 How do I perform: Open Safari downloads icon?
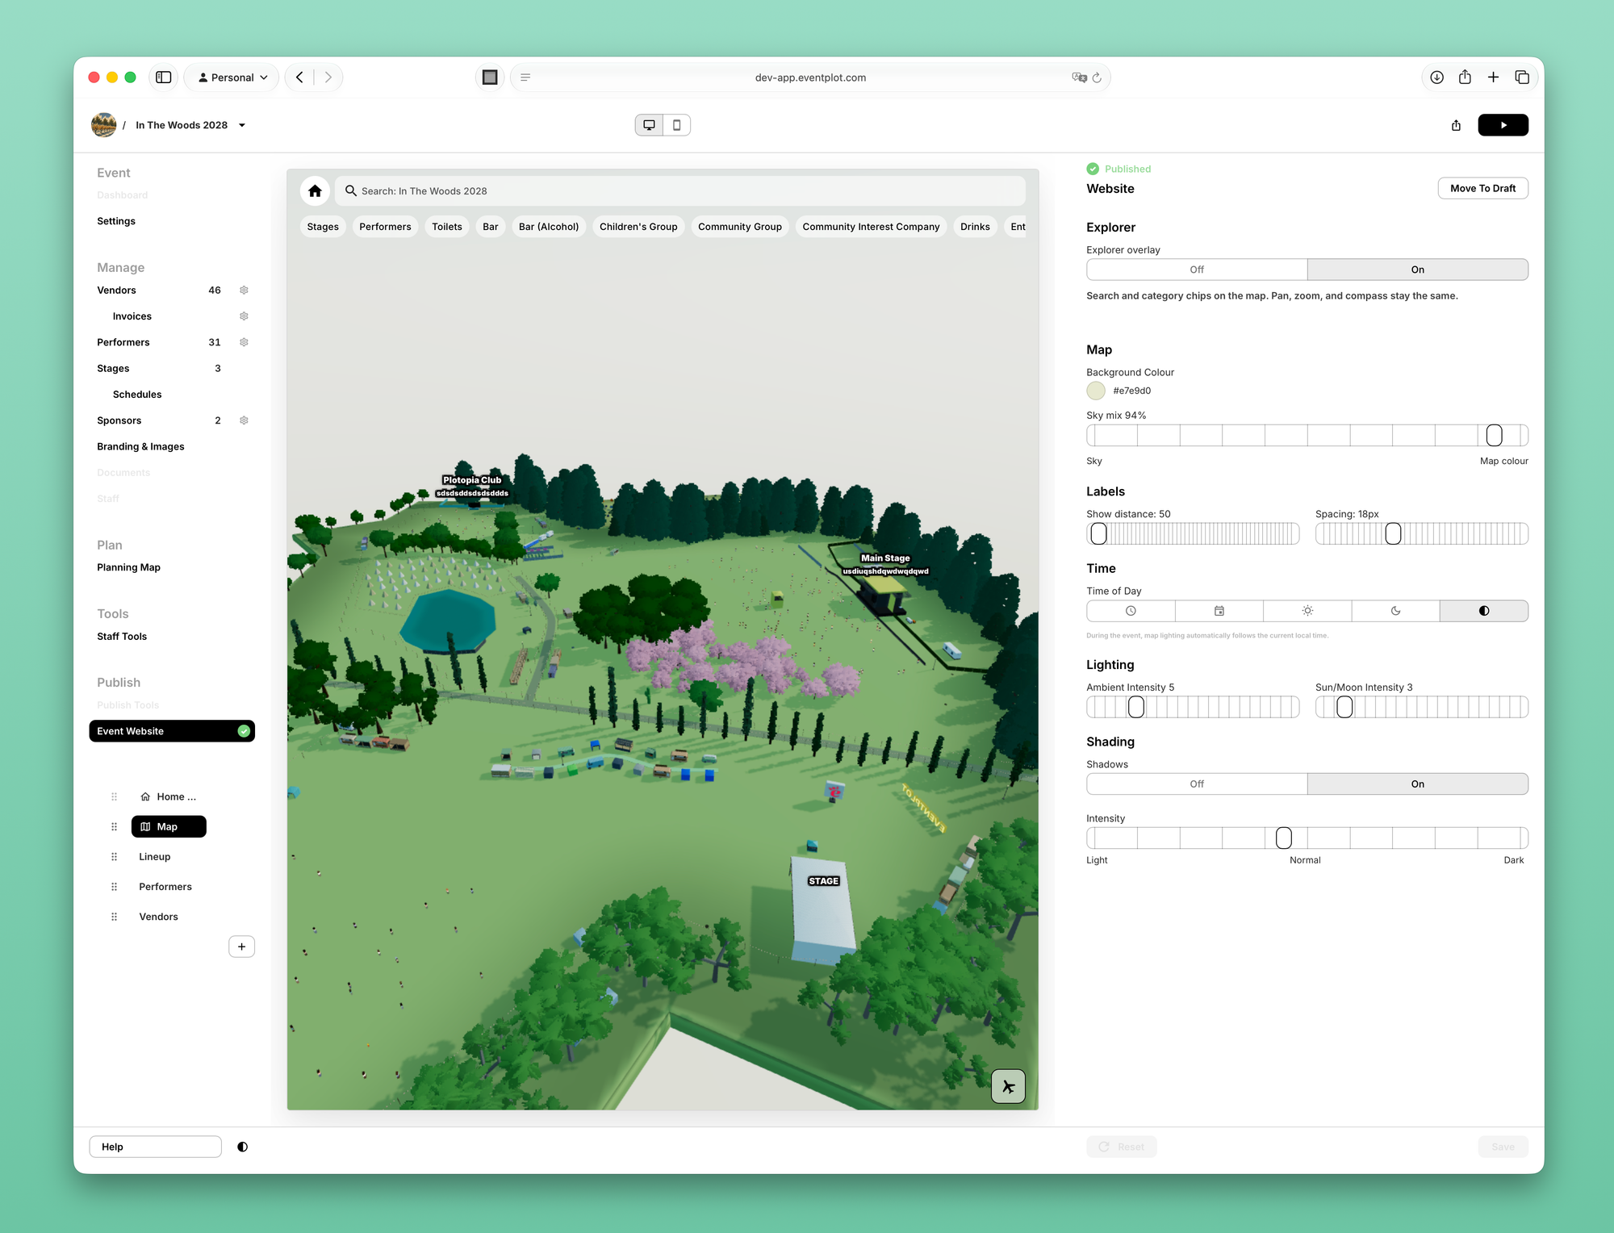pyautogui.click(x=1436, y=77)
